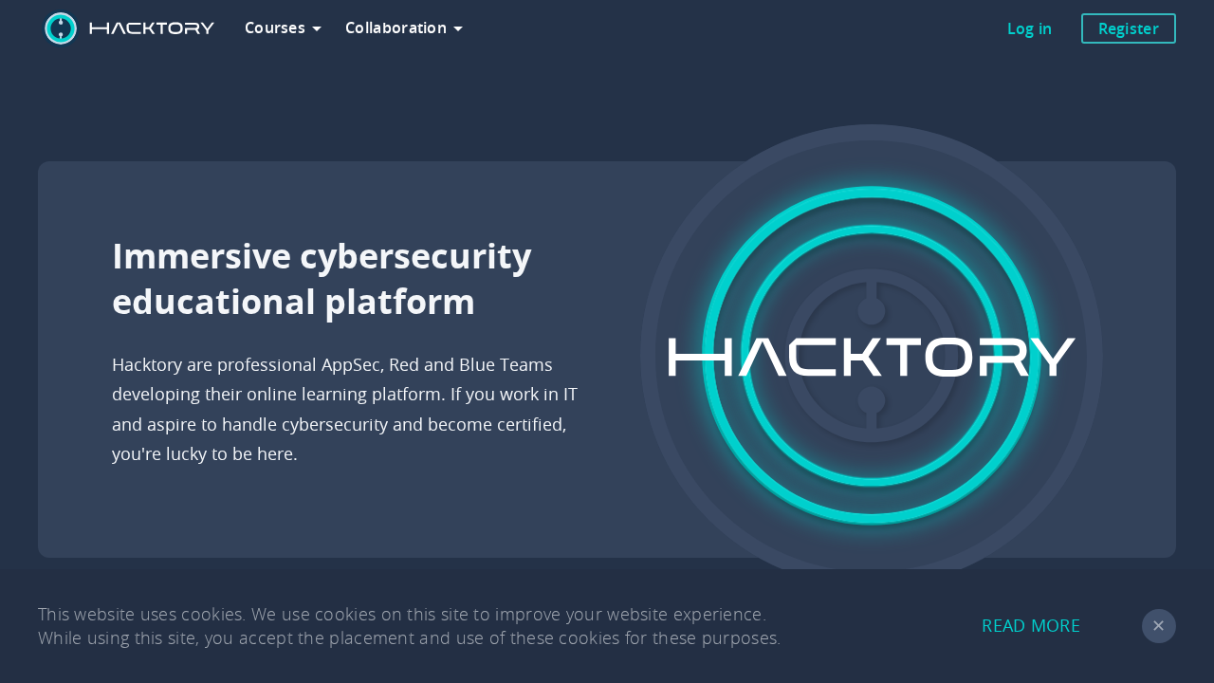Click the X icon on the cookie banner
This screenshot has width=1214, height=683.
click(x=1158, y=625)
